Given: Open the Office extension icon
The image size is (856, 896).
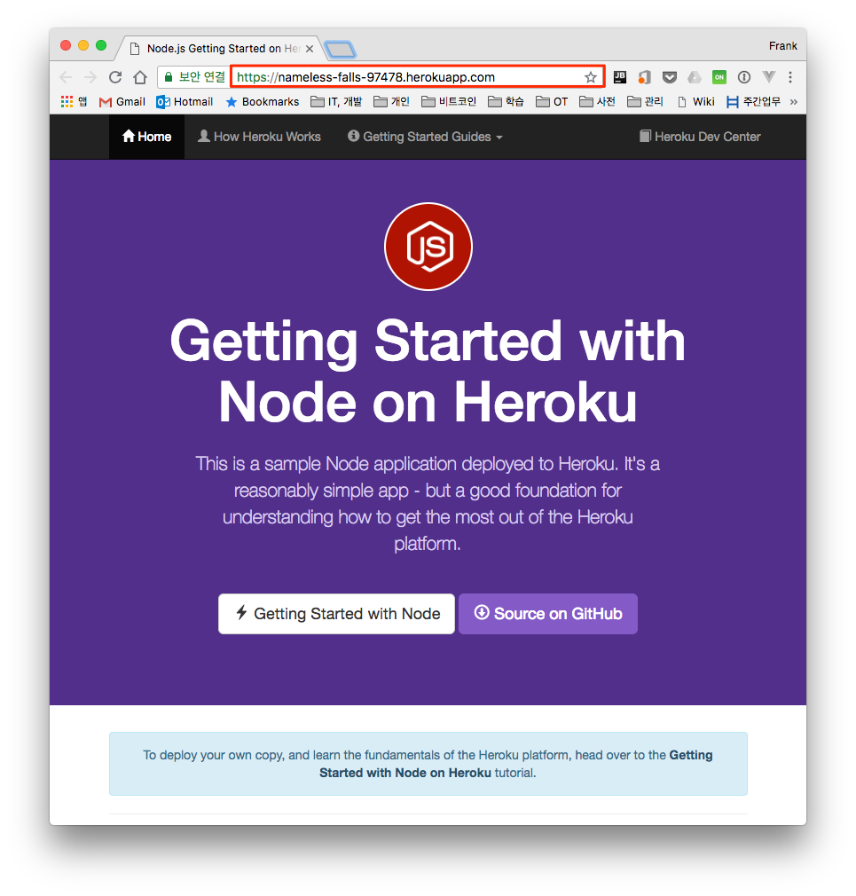Looking at the screenshot, I should 645,77.
